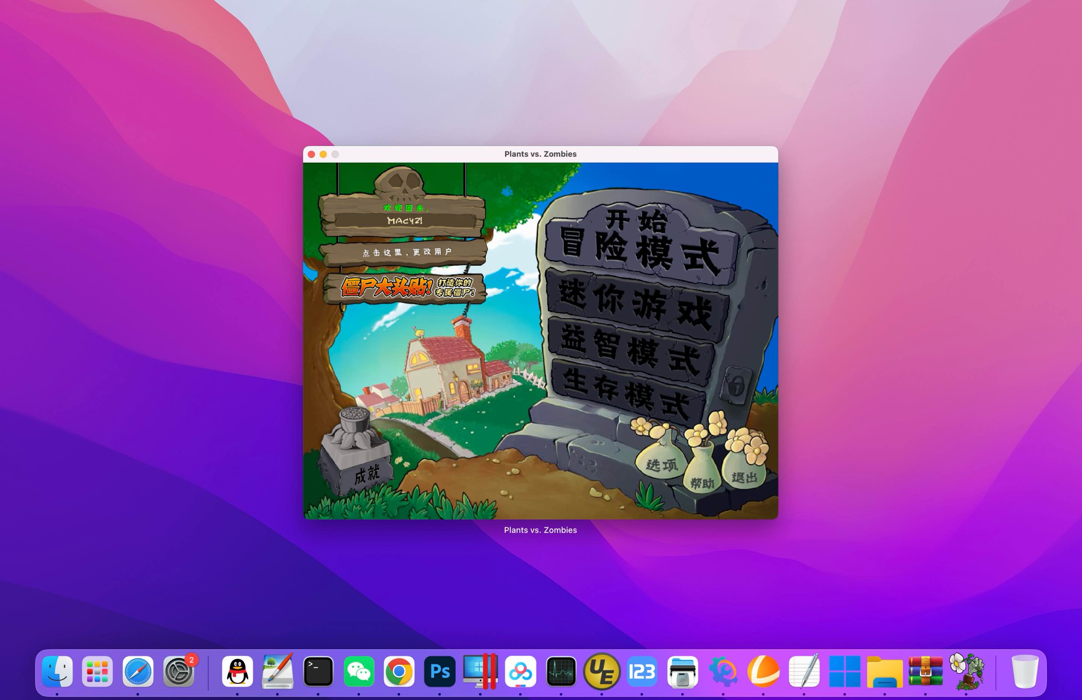This screenshot has width=1082, height=700.
Task: Click the padlock icon on the tombstone
Action: click(x=736, y=385)
